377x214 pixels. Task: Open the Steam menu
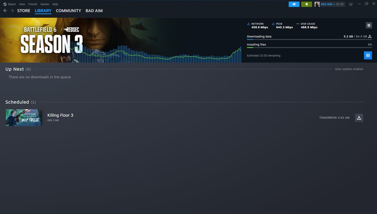click(x=12, y=4)
